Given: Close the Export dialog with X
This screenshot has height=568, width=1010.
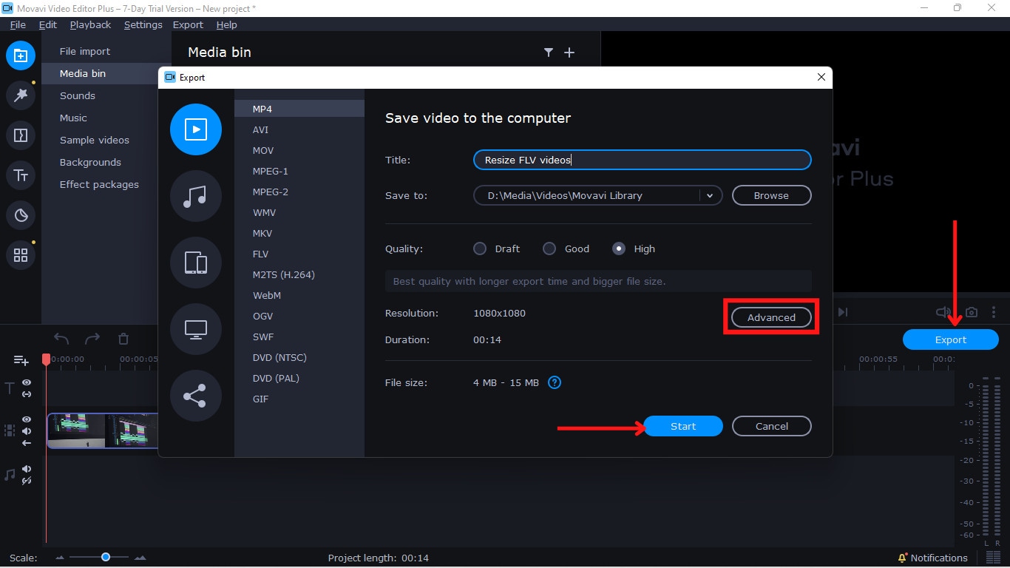Looking at the screenshot, I should click(x=821, y=77).
